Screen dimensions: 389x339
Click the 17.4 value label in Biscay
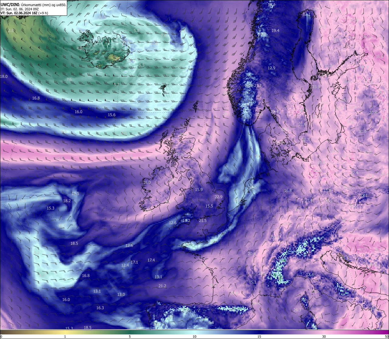tap(151, 260)
